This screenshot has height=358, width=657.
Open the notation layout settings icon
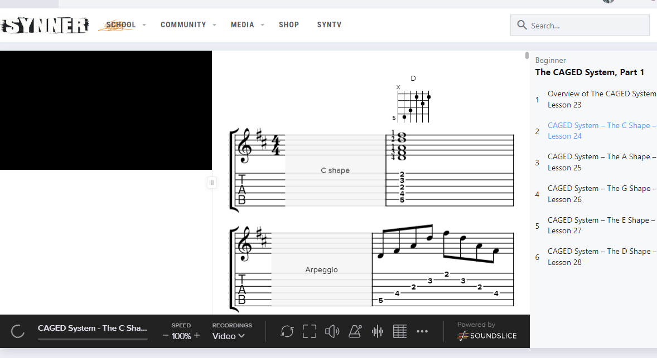[400, 332]
